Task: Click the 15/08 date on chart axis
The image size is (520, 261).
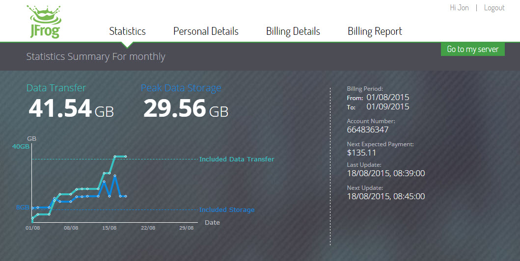Action: pos(109,228)
